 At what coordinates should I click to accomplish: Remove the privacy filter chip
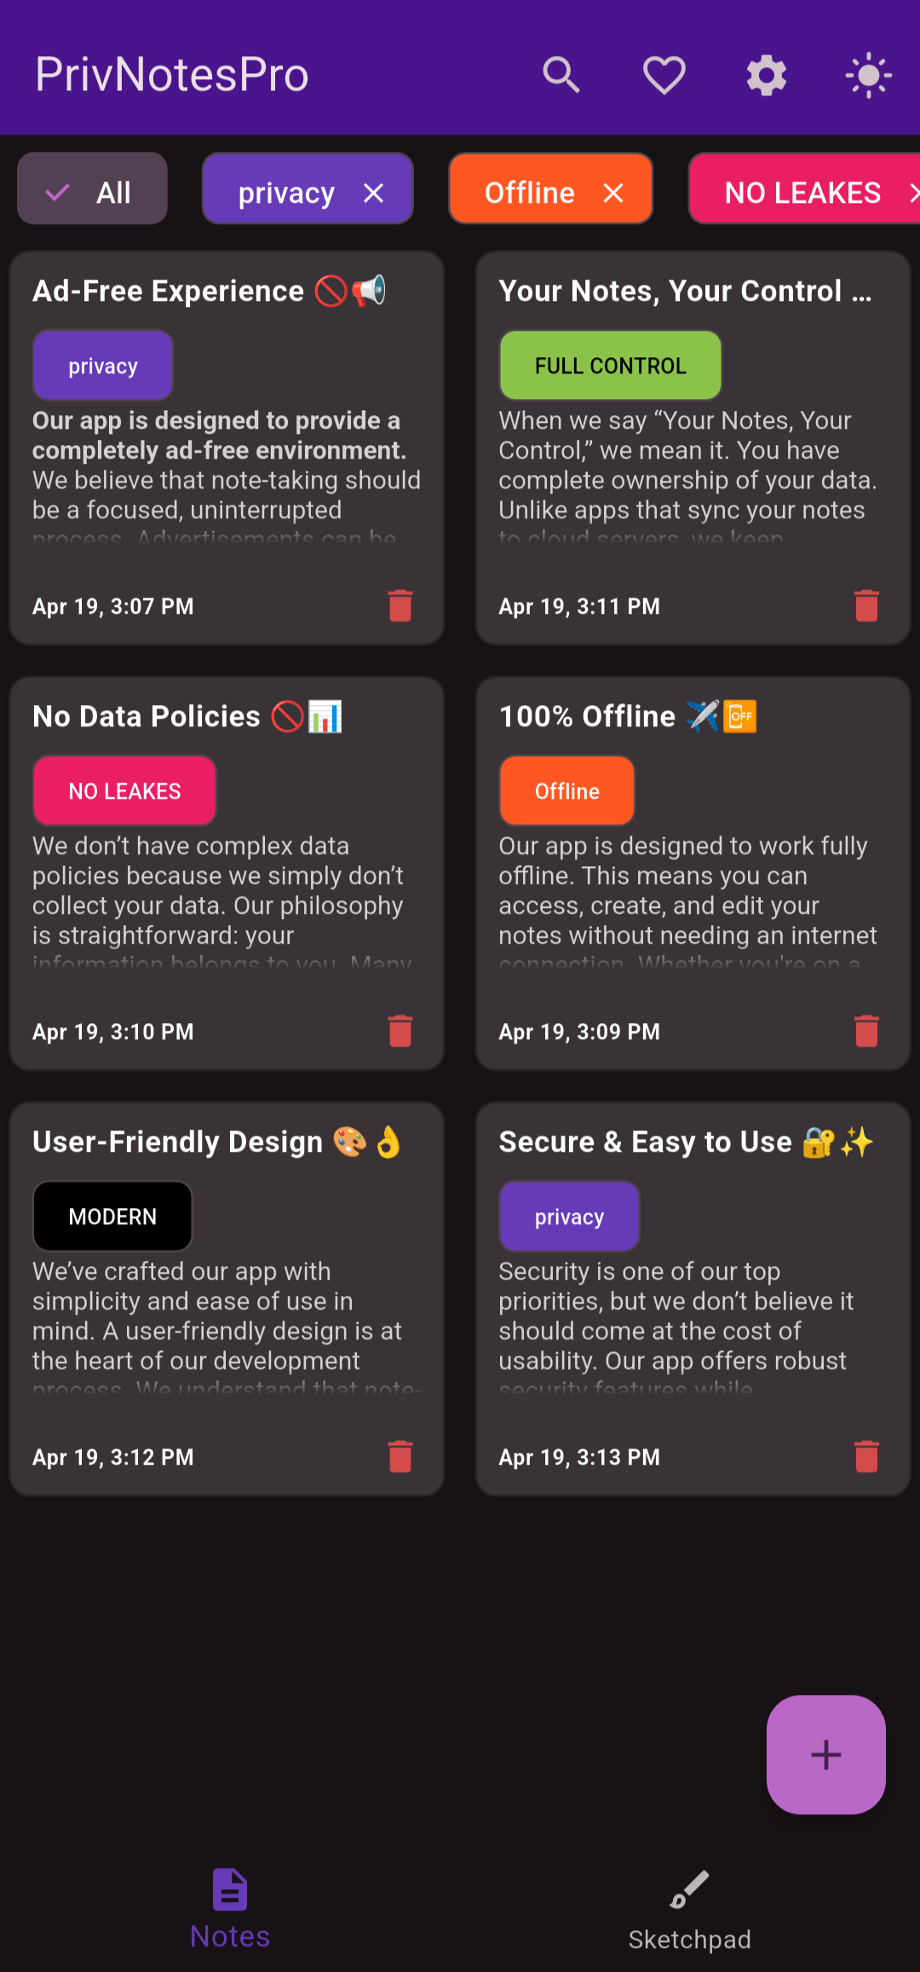pos(373,192)
